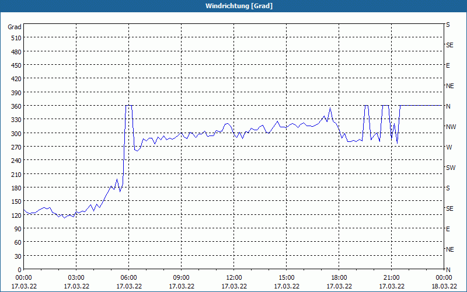Select the W compass label
The width and height of the screenshot is (467, 292).
[449, 147]
